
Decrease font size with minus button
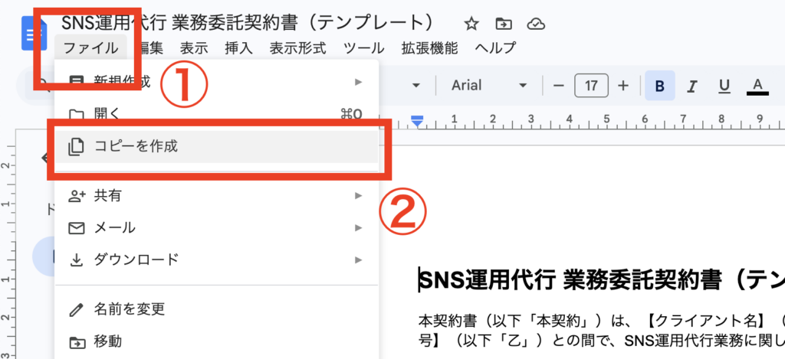[x=559, y=85]
